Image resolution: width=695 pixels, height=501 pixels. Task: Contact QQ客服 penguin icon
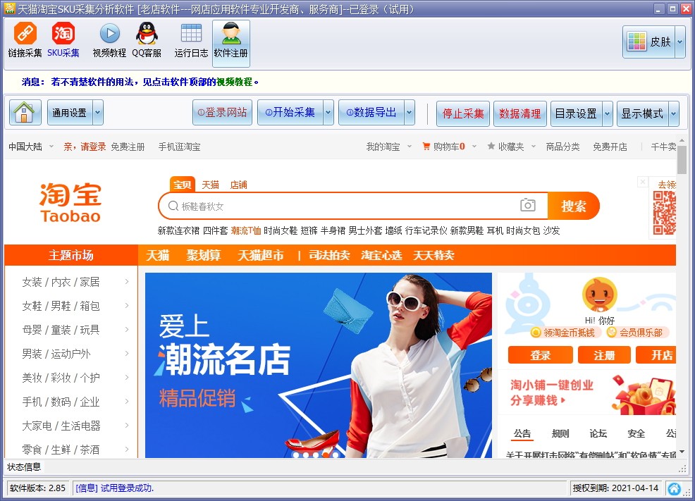[x=147, y=41]
